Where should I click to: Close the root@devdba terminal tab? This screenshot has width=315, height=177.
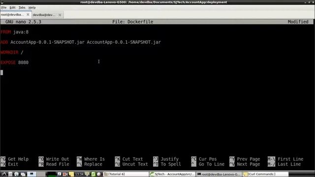[x=28, y=15]
